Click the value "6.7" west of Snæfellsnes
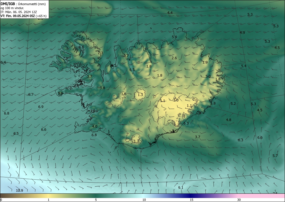 tap(31, 95)
